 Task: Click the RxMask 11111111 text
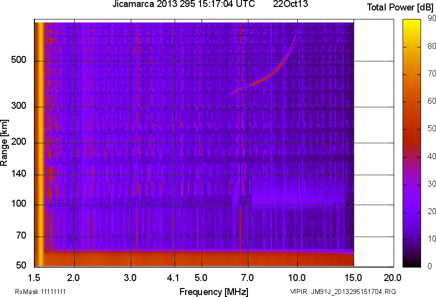40,292
